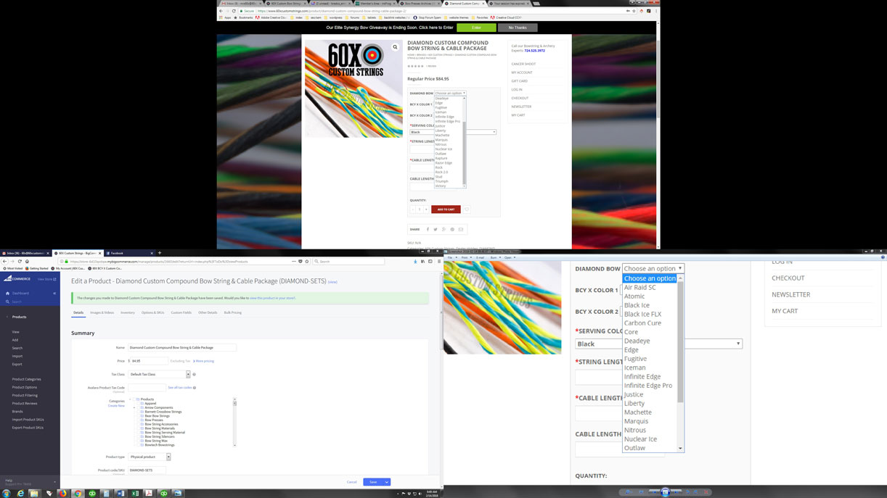Click Create New category link
The image size is (887, 498).
pos(116,406)
